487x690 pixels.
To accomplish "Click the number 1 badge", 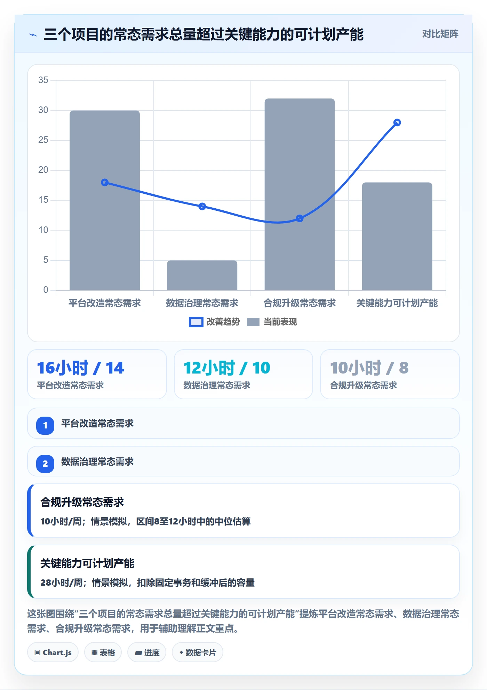I will [x=45, y=425].
